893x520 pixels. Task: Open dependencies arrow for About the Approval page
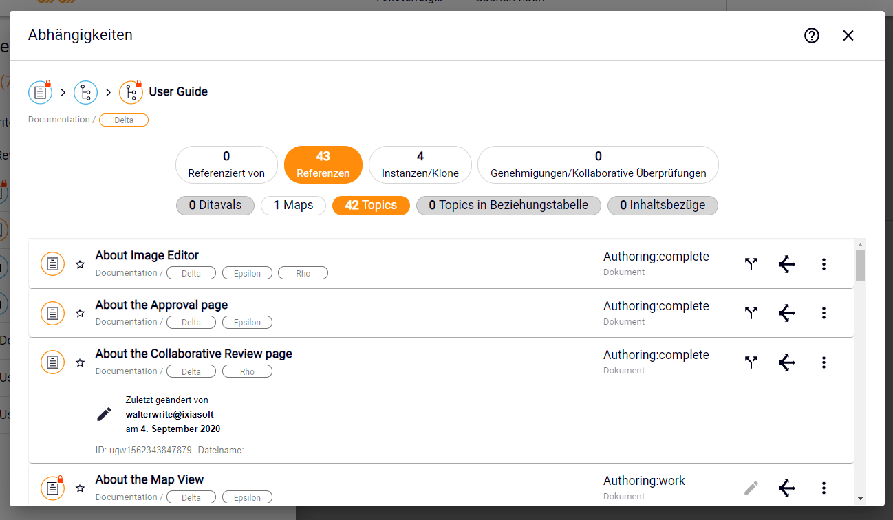point(787,313)
